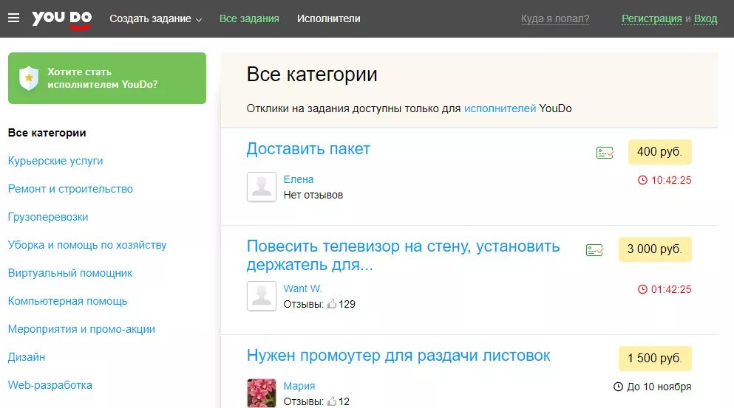Viewport: 734px width, 408px height.
Task: Open the Уборка и помощь по хозяйству category
Action: tap(87, 245)
